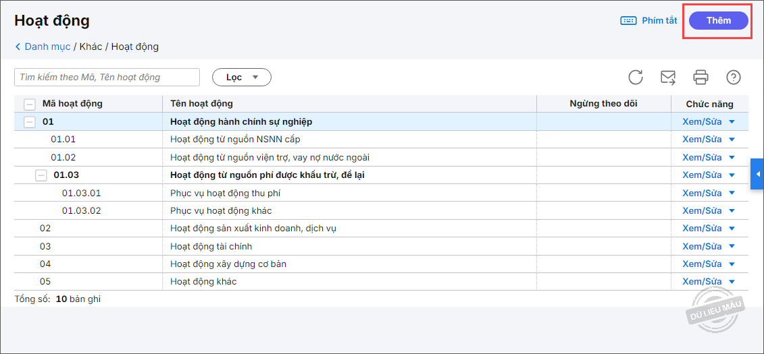Open the Lọc filter dropdown

[242, 78]
